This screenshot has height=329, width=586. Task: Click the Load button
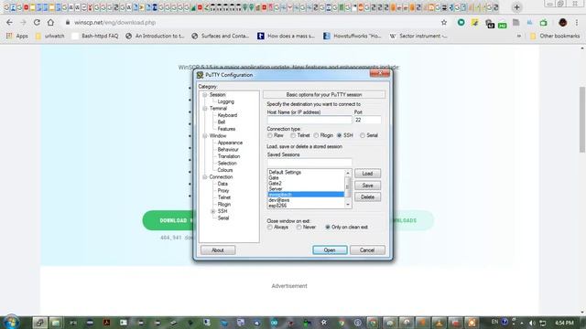tap(367, 174)
